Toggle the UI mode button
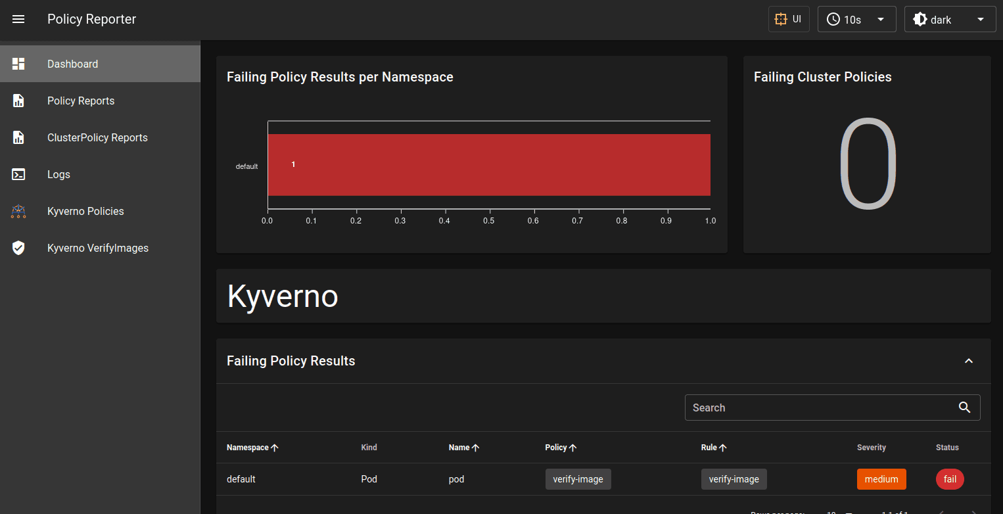 (788, 18)
